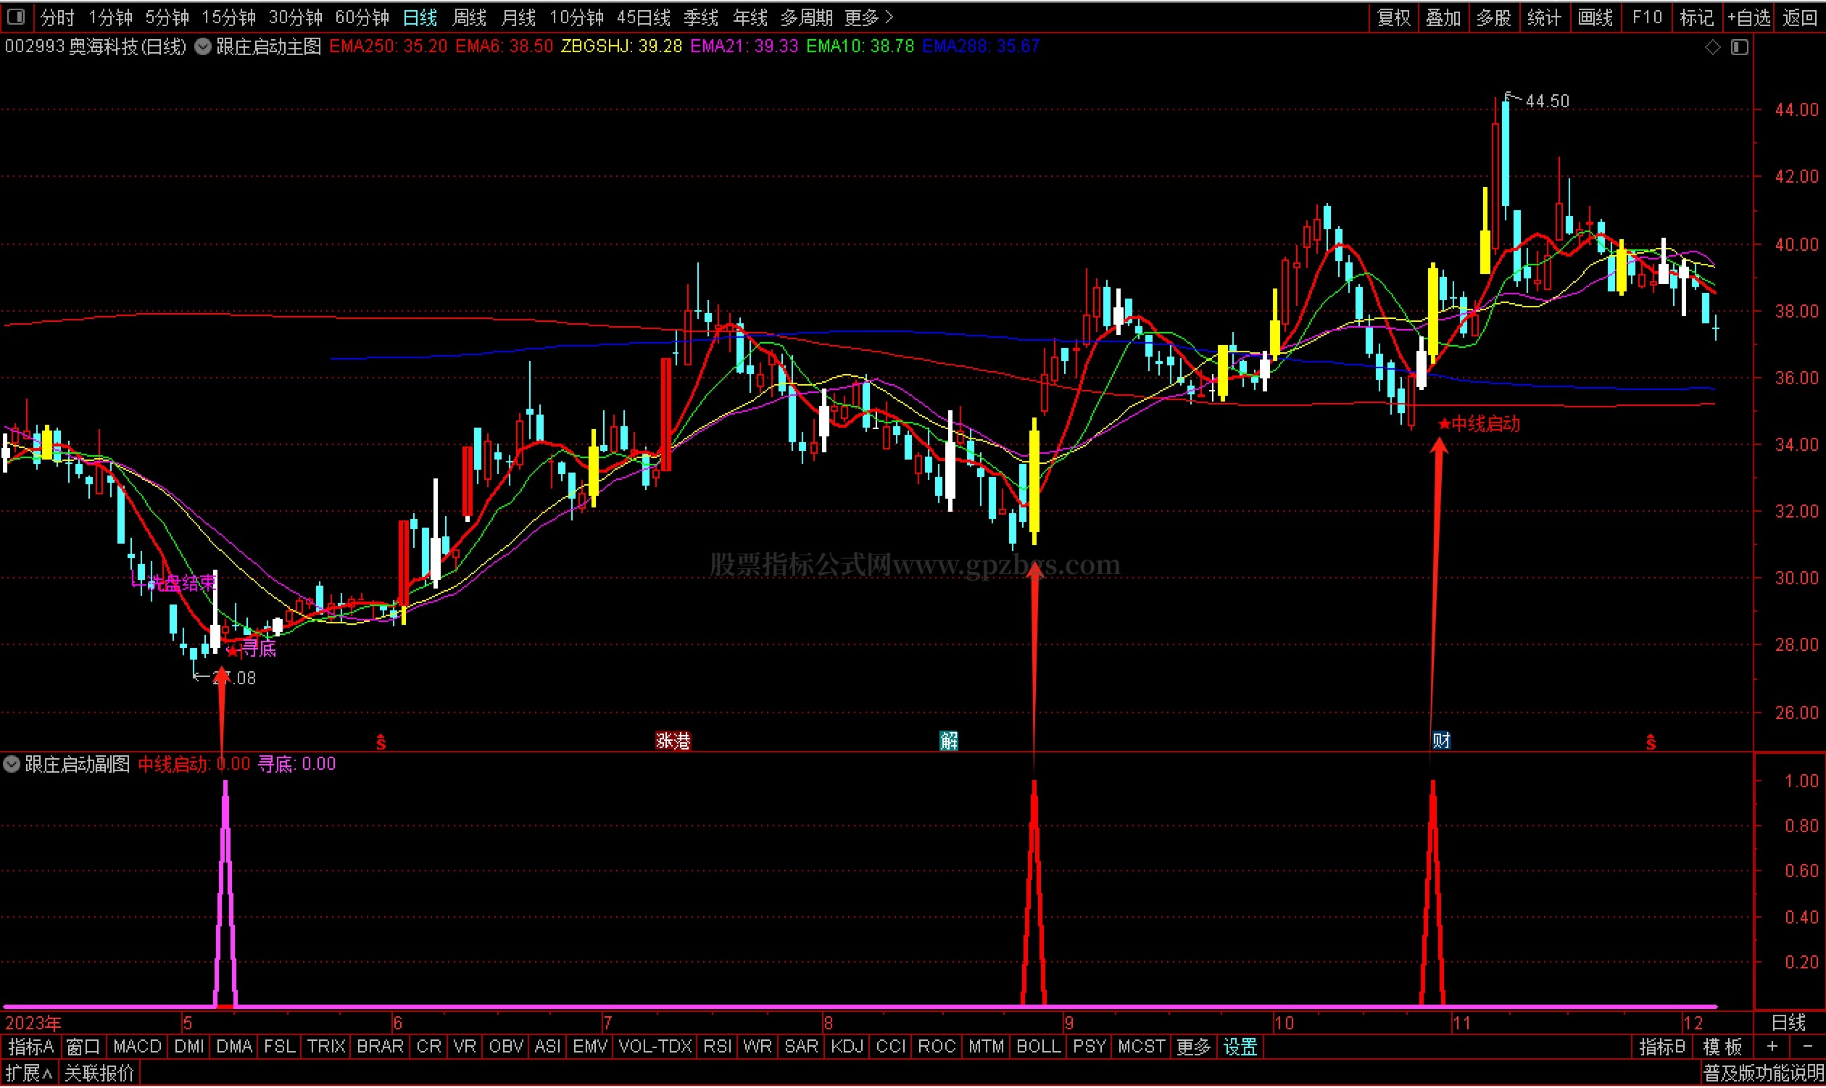This screenshot has width=1826, height=1088.
Task: Switch to 周线 weekly chart
Action: point(469,17)
